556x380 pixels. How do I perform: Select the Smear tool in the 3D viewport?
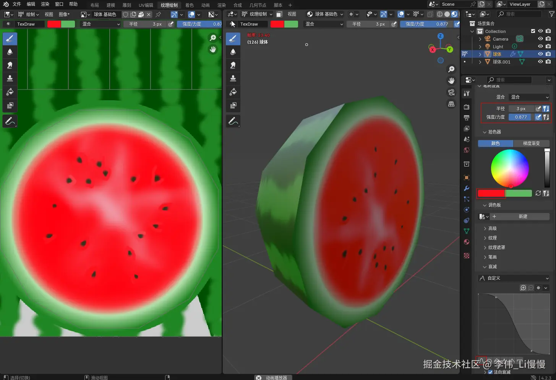click(x=233, y=65)
